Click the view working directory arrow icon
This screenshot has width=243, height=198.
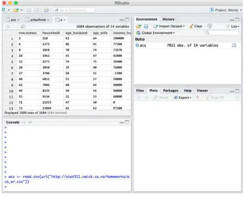click(x=30, y=122)
